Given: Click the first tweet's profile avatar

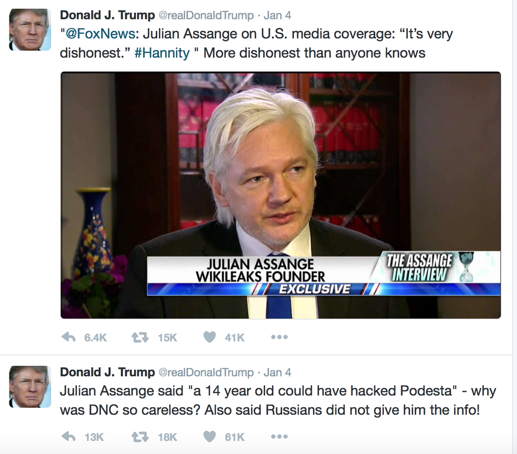Looking at the screenshot, I should (30, 30).
